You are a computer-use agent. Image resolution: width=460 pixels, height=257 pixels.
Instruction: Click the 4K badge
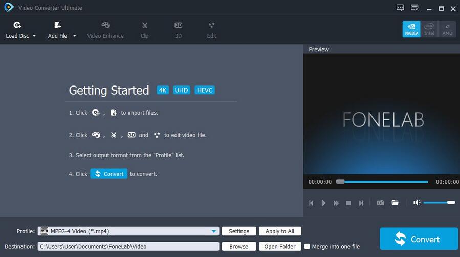coord(163,90)
